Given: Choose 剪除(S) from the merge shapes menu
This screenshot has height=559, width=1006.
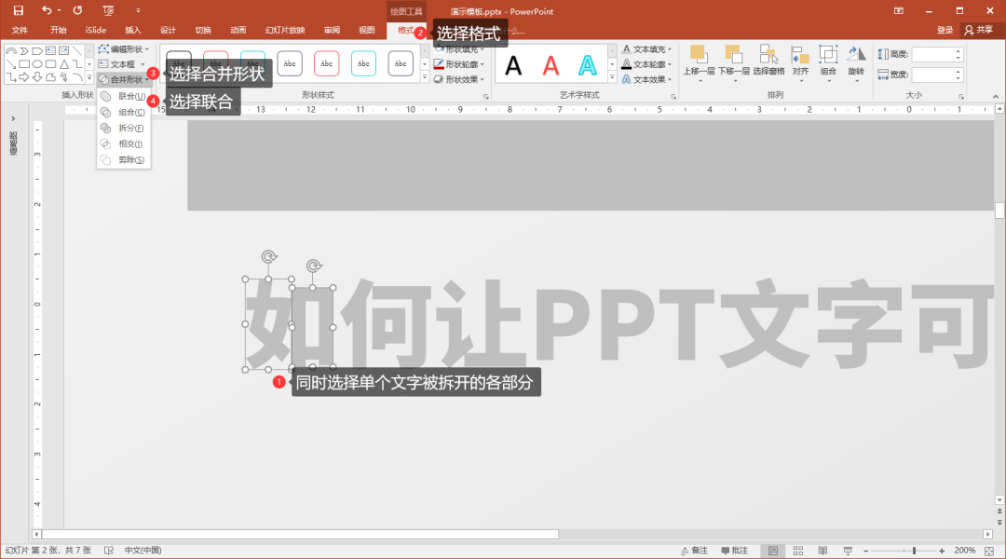Looking at the screenshot, I should (124, 160).
